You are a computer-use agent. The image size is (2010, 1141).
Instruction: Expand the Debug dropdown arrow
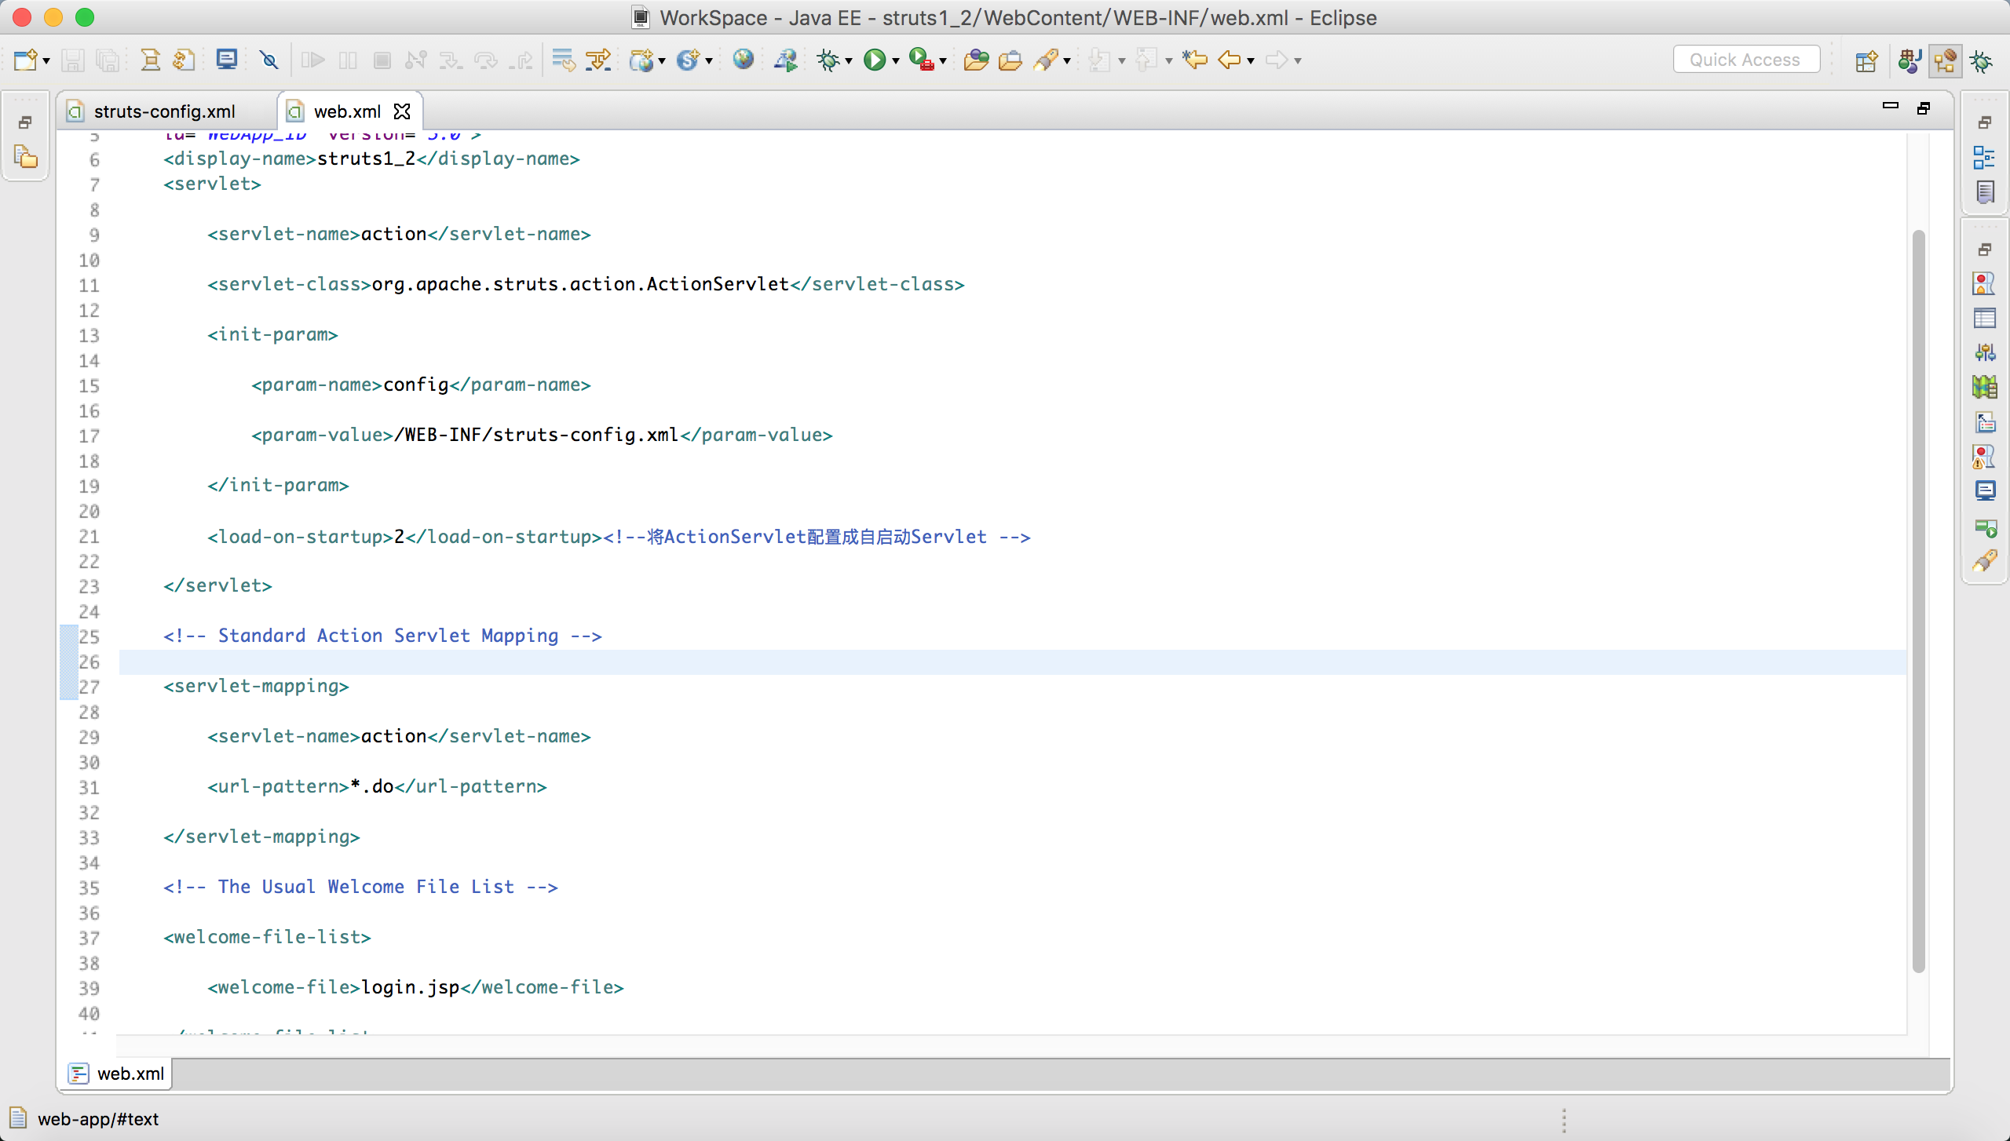pyautogui.click(x=849, y=61)
